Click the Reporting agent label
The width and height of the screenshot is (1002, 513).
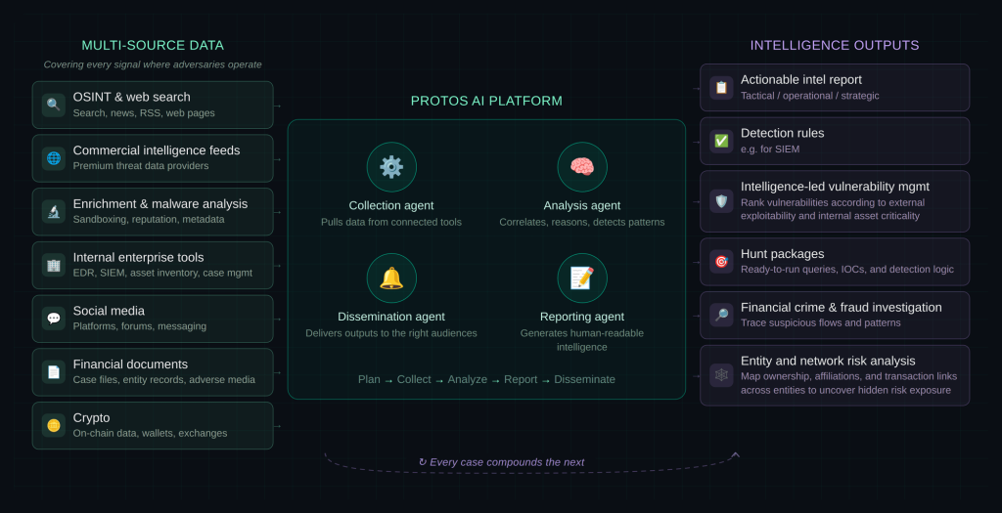[x=582, y=317]
